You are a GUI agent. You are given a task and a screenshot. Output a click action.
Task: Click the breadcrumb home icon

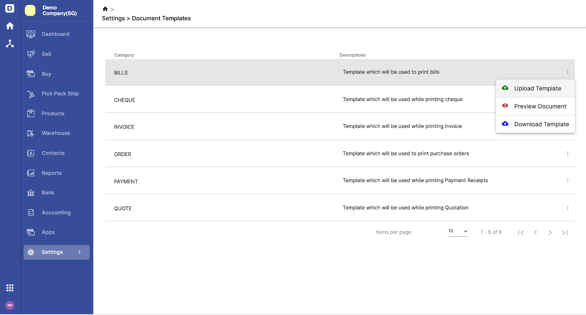[x=105, y=9]
